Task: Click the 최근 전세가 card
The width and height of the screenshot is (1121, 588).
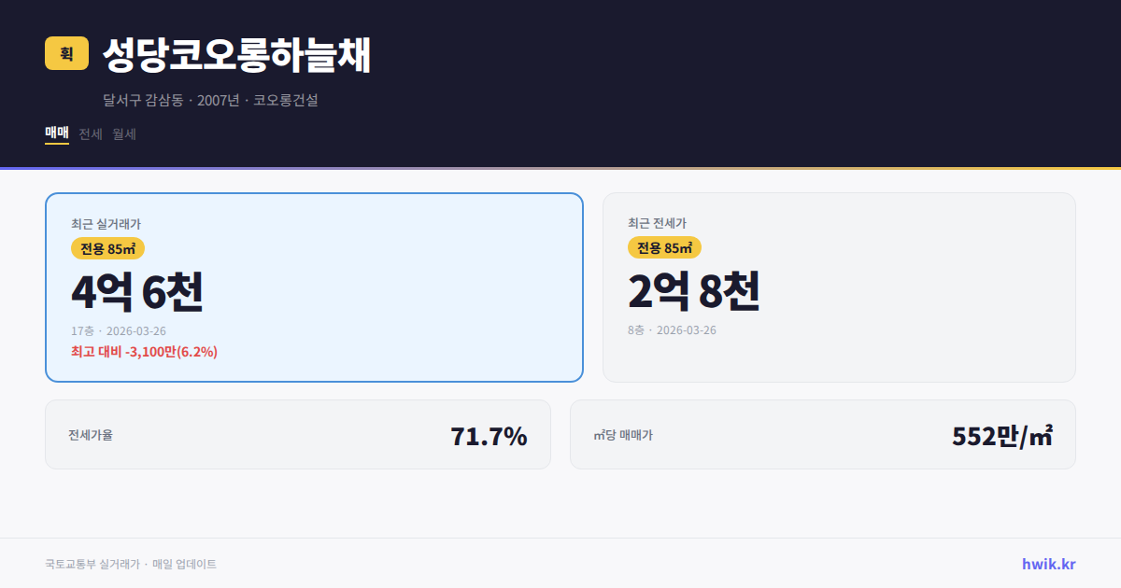Action: click(x=839, y=286)
